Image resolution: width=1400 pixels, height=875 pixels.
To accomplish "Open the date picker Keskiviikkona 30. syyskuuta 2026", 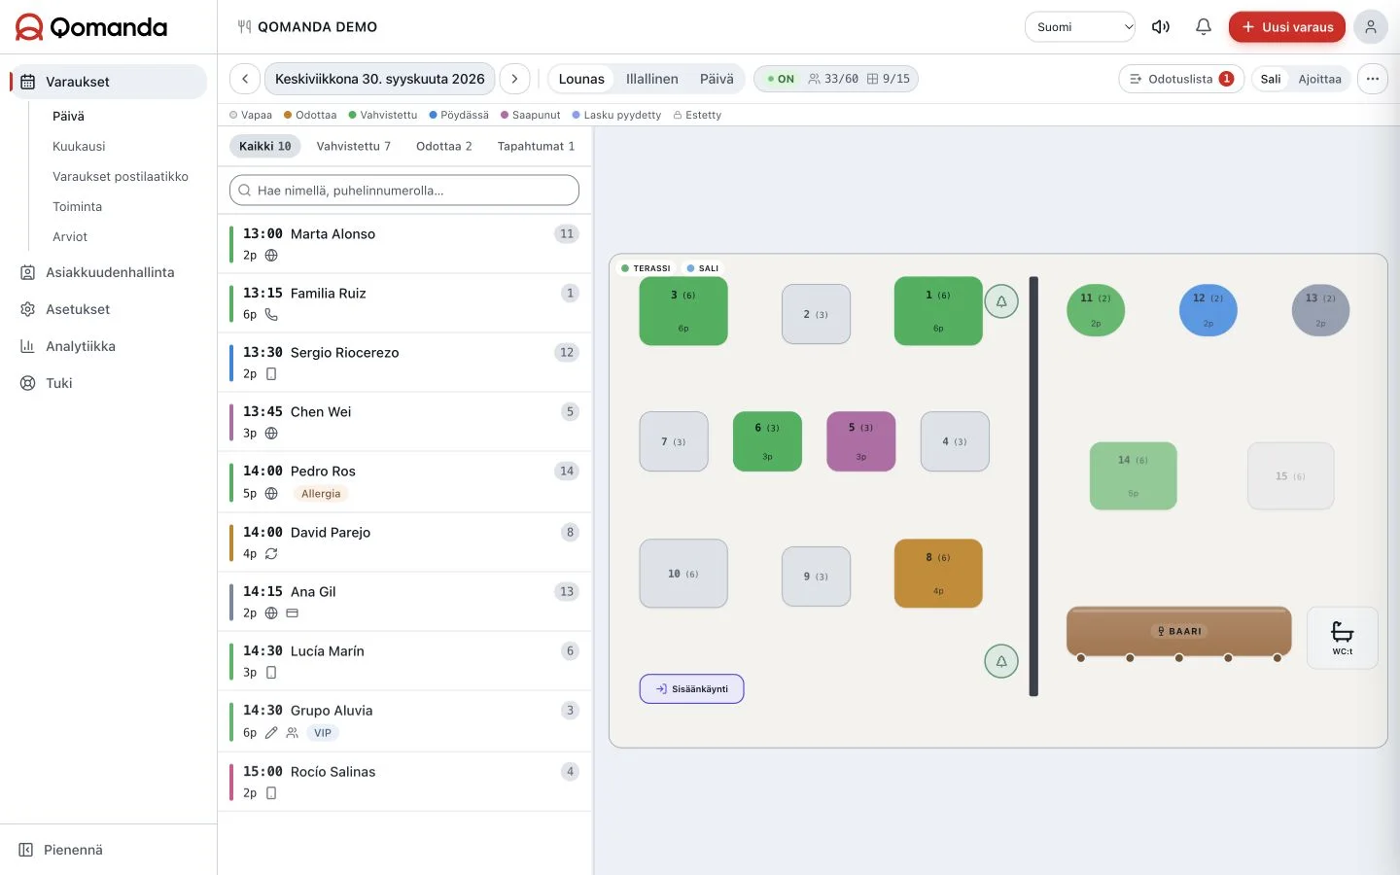I will 380,79.
